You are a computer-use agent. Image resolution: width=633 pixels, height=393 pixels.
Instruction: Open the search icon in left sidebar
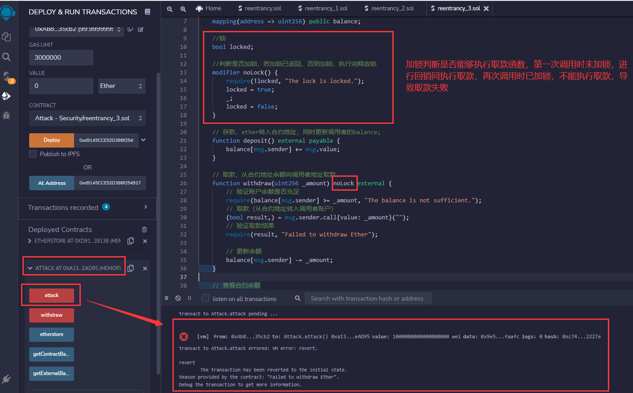[6, 57]
